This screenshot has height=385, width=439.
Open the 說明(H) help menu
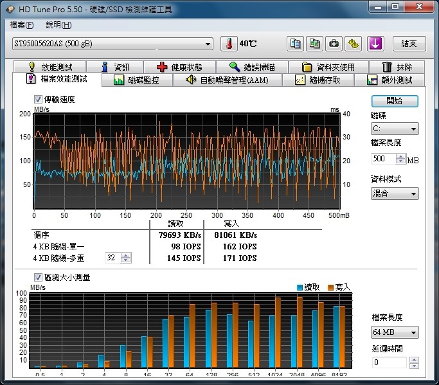point(58,25)
